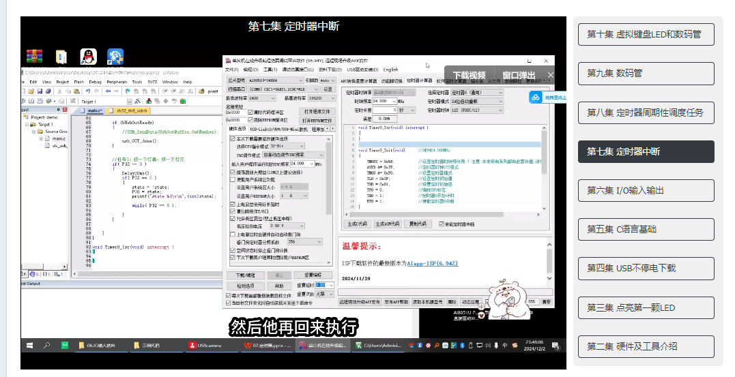Click the volume speaker tray icon
Image resolution: width=735 pixels, height=377 pixels.
click(x=488, y=345)
